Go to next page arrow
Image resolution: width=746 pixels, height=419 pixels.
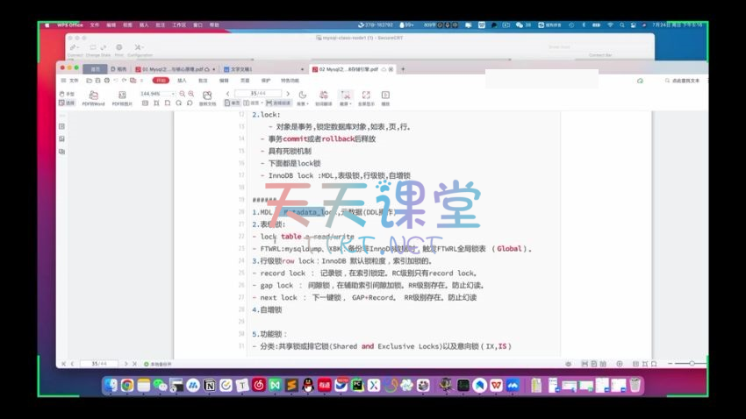289,93
